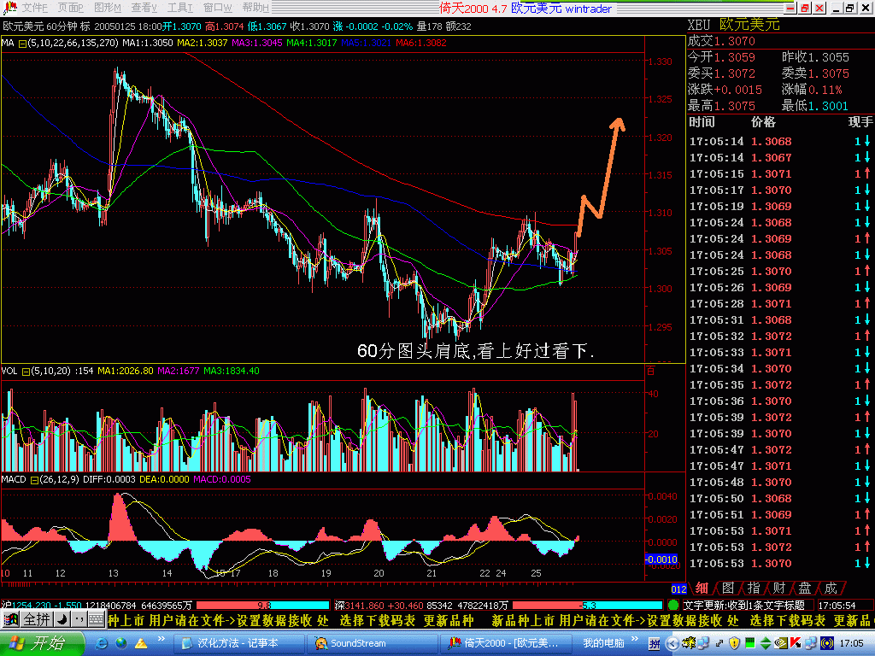Collapse the VOL indicator parameter box

(x=26, y=372)
